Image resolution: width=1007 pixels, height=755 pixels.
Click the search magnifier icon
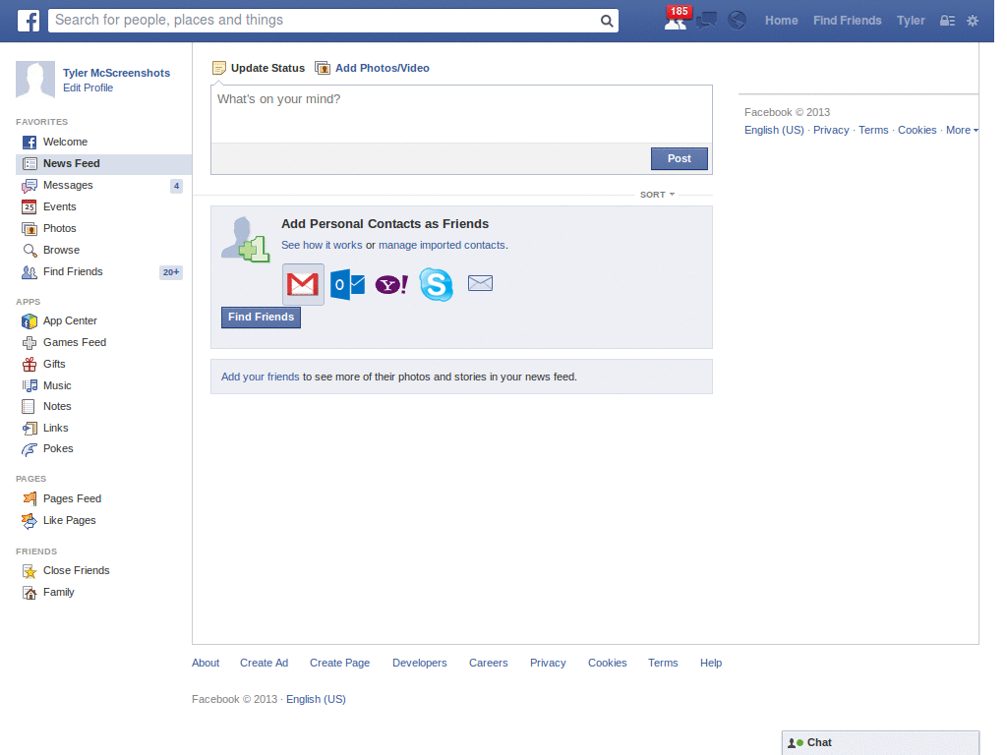tap(606, 21)
